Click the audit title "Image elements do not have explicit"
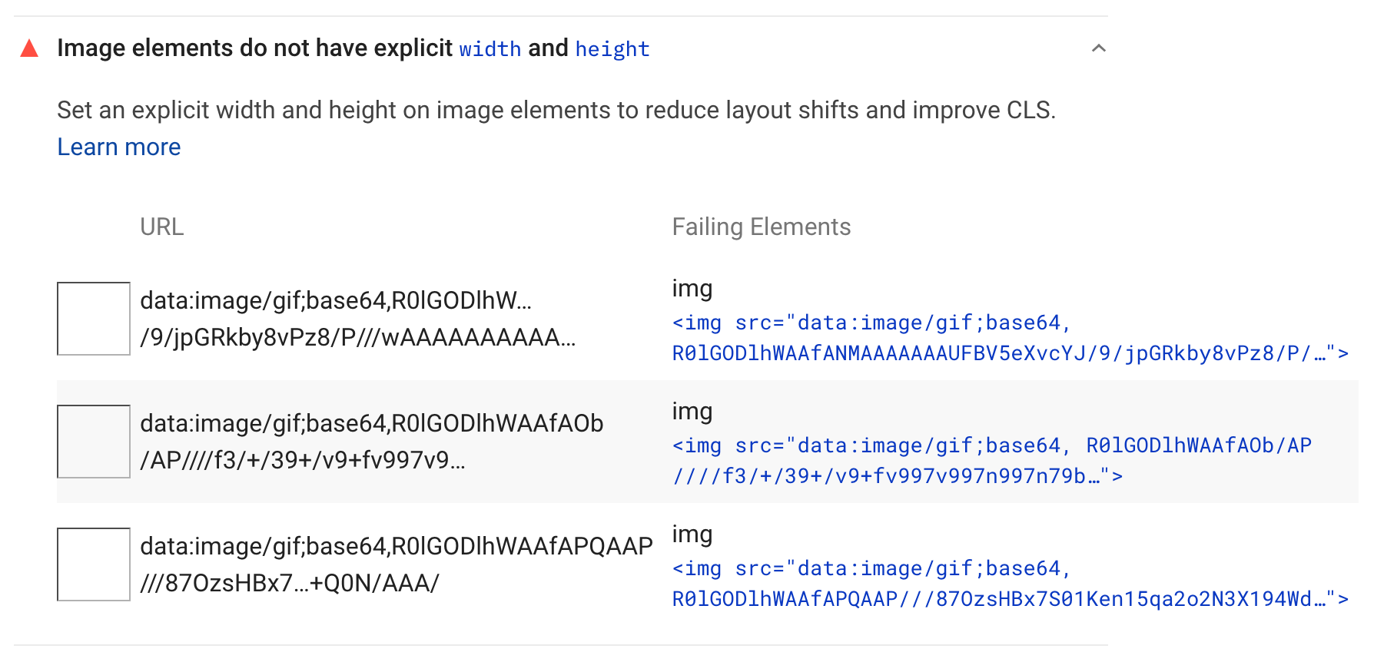1374x662 pixels. click(255, 48)
